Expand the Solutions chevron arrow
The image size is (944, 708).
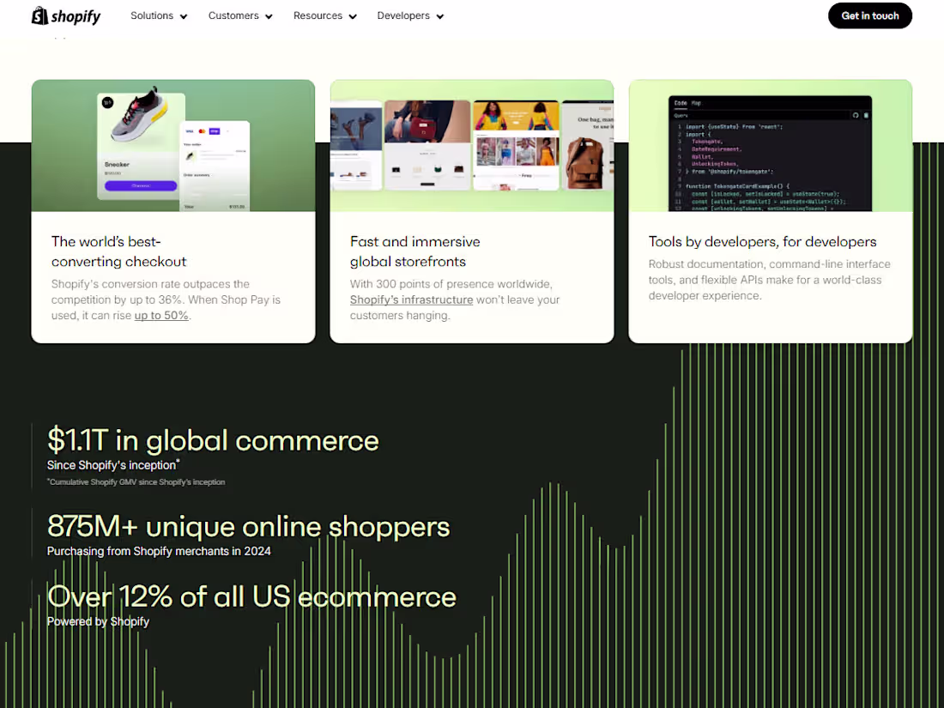(x=184, y=16)
